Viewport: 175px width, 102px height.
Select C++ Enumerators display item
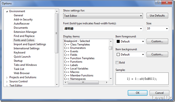pyautogui.click(x=75, y=48)
